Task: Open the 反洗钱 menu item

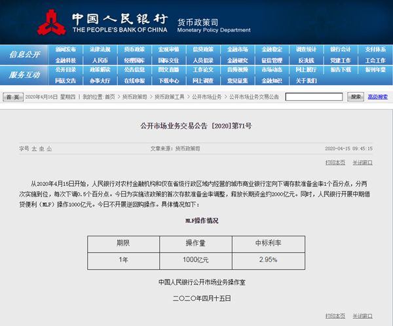Action: [x=307, y=60]
